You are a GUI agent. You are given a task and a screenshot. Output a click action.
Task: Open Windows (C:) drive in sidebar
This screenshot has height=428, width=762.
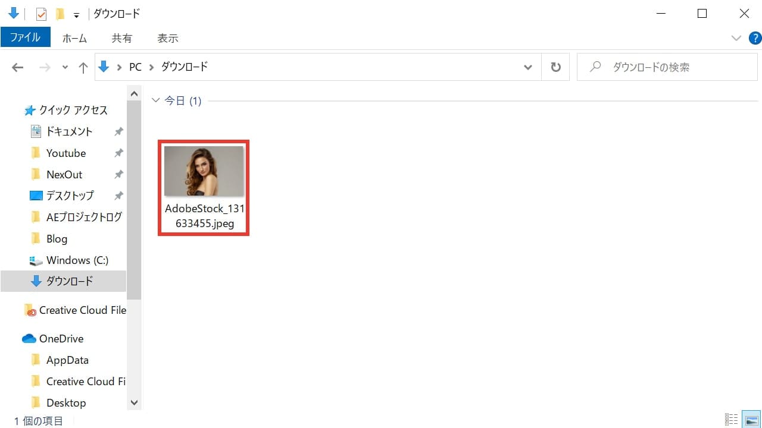pyautogui.click(x=77, y=260)
